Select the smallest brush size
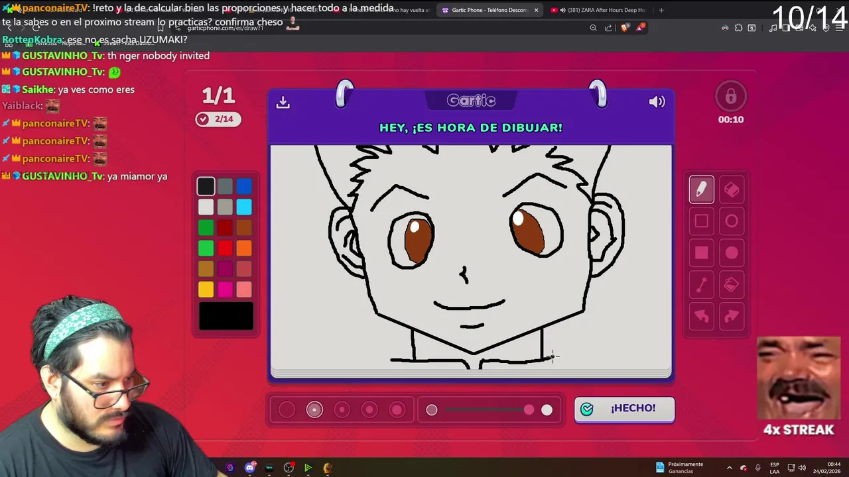 click(x=287, y=410)
